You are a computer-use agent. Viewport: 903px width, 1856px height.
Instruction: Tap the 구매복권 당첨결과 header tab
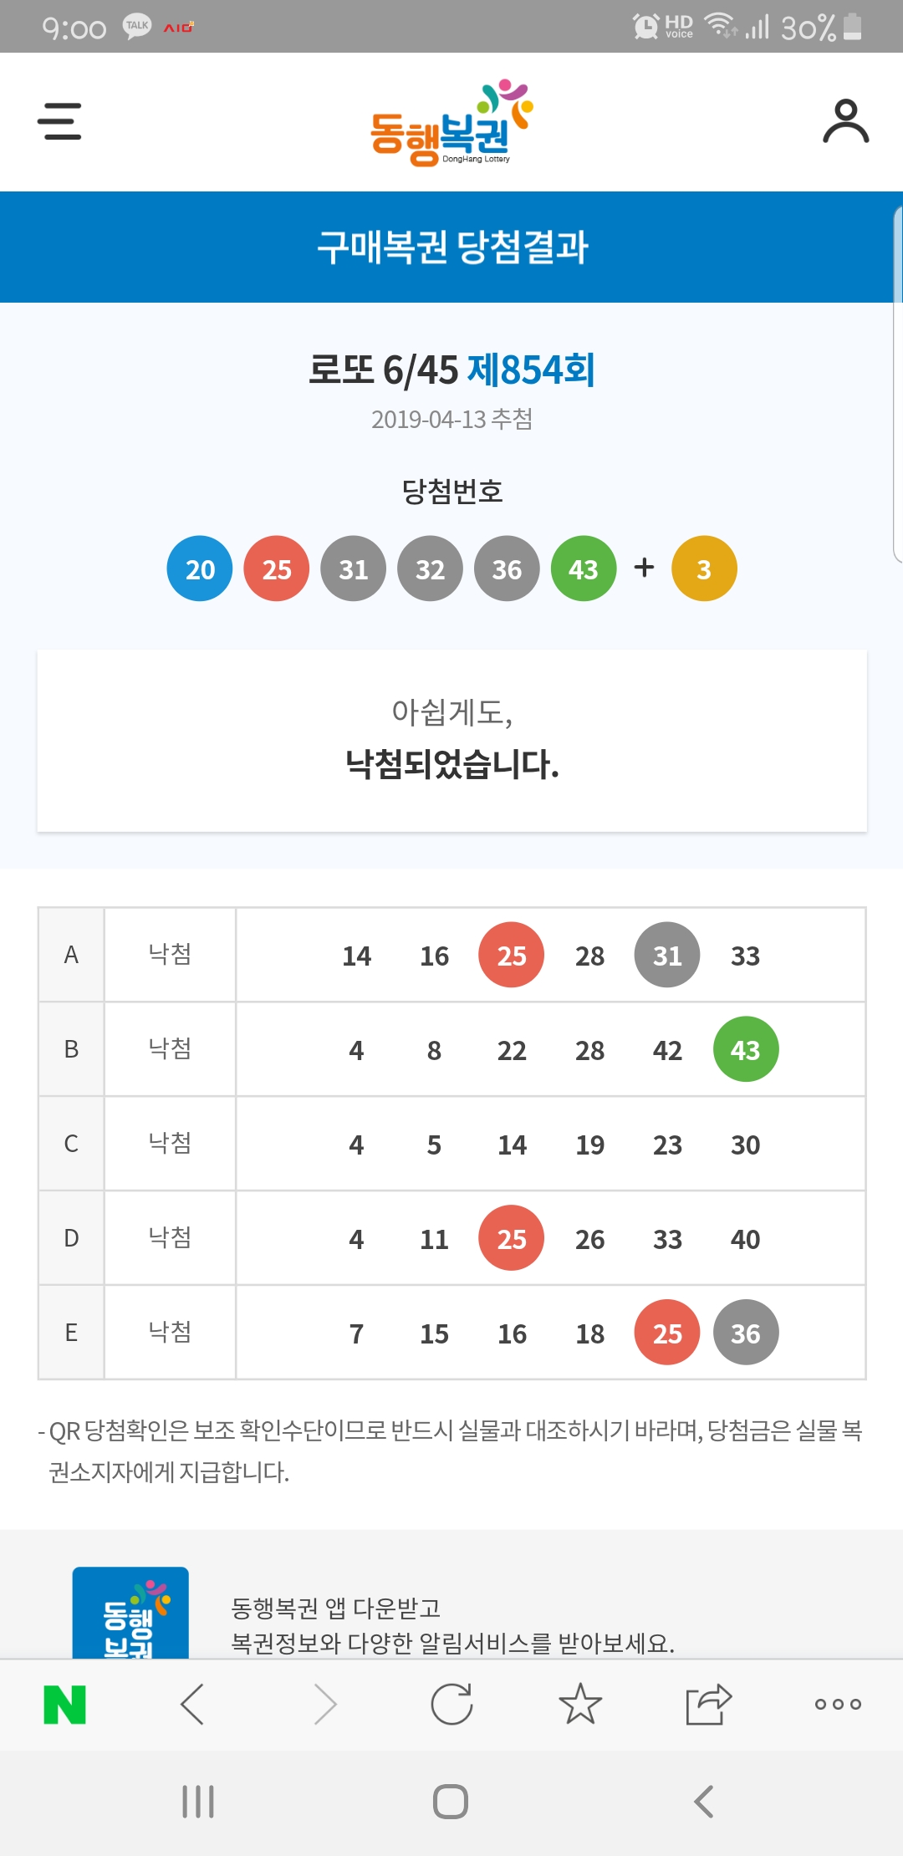point(451,247)
